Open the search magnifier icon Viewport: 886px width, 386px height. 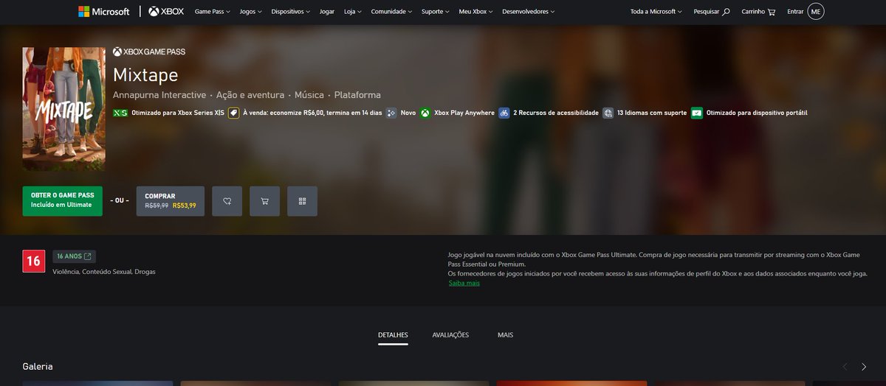[x=726, y=12]
